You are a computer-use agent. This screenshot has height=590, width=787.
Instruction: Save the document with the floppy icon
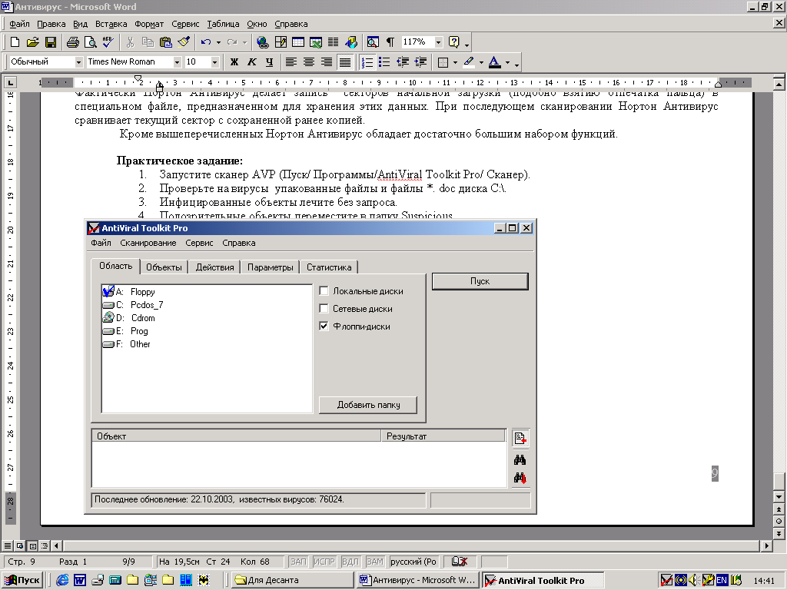pos(50,42)
